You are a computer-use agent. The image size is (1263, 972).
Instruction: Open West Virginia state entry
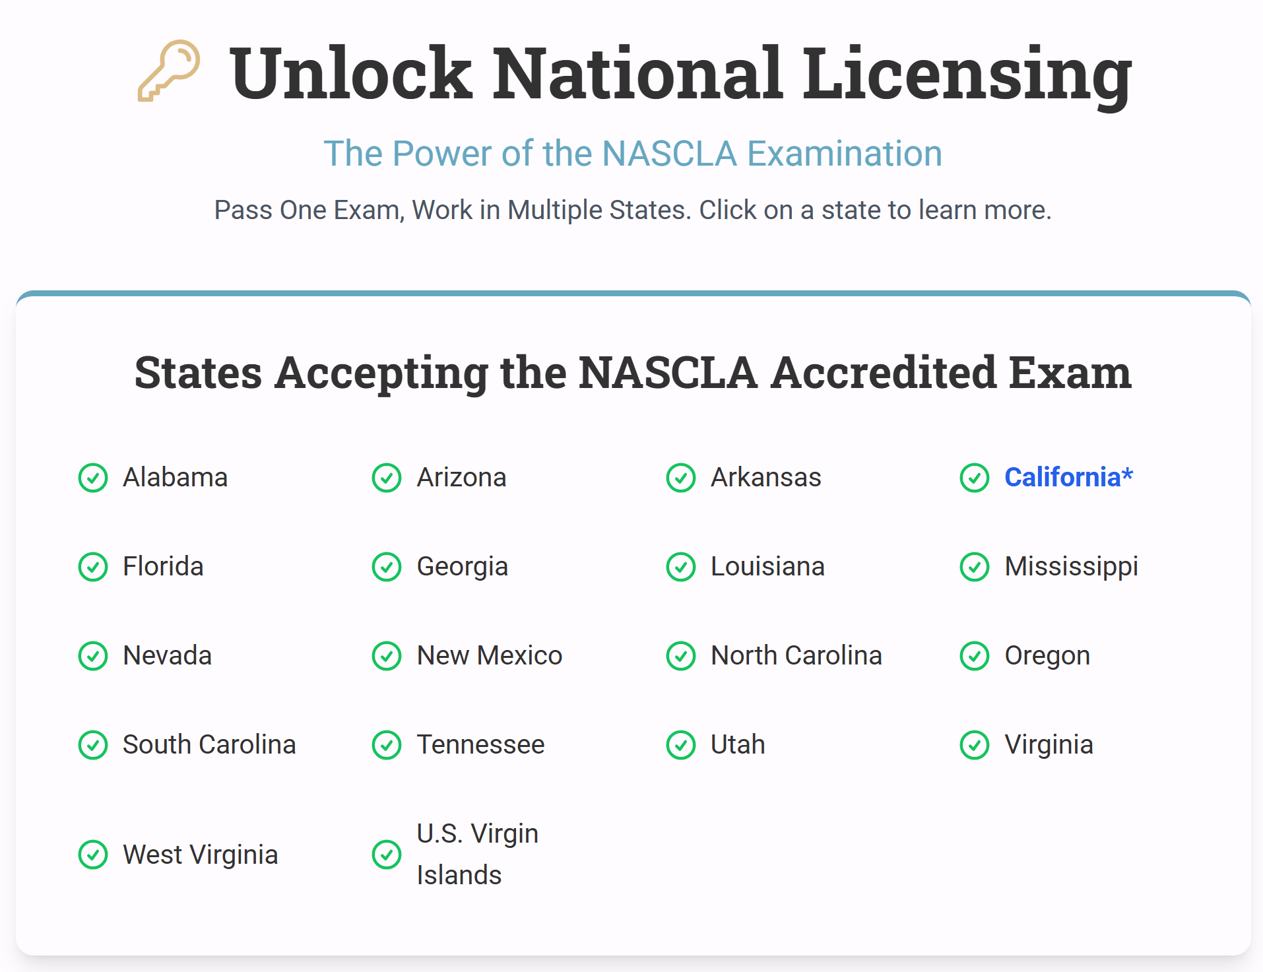[x=200, y=855]
